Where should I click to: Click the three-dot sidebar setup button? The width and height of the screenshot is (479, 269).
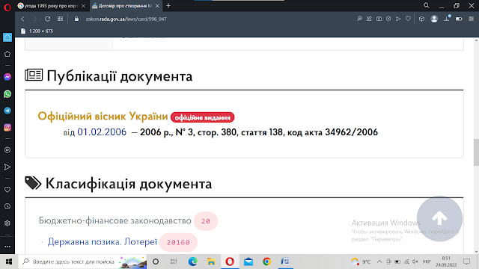[x=7, y=247]
